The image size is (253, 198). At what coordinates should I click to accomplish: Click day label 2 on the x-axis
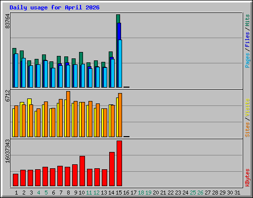[24, 193]
